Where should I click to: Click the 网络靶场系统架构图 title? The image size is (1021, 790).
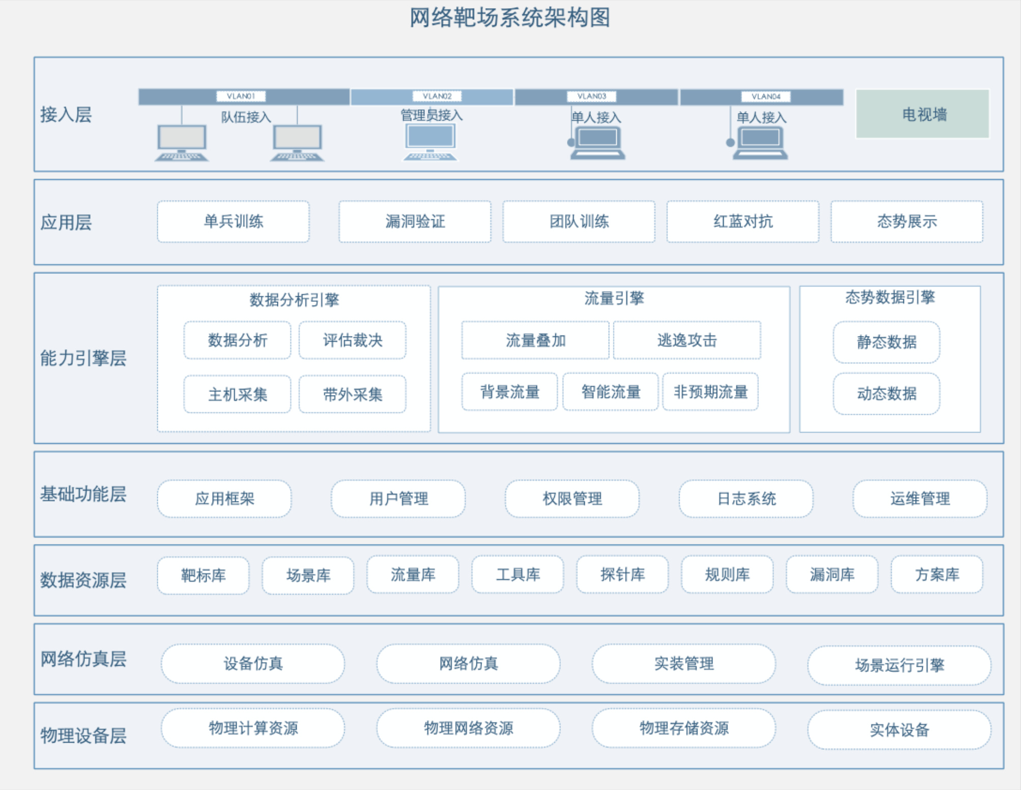[509, 18]
